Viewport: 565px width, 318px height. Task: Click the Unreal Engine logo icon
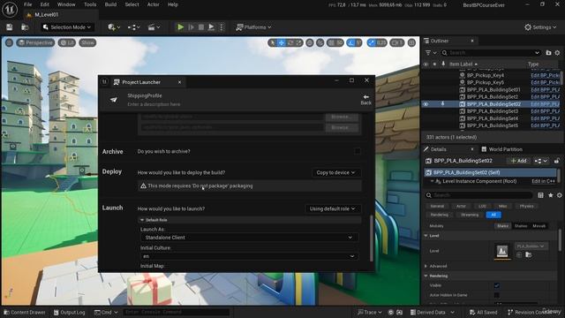[10, 9]
